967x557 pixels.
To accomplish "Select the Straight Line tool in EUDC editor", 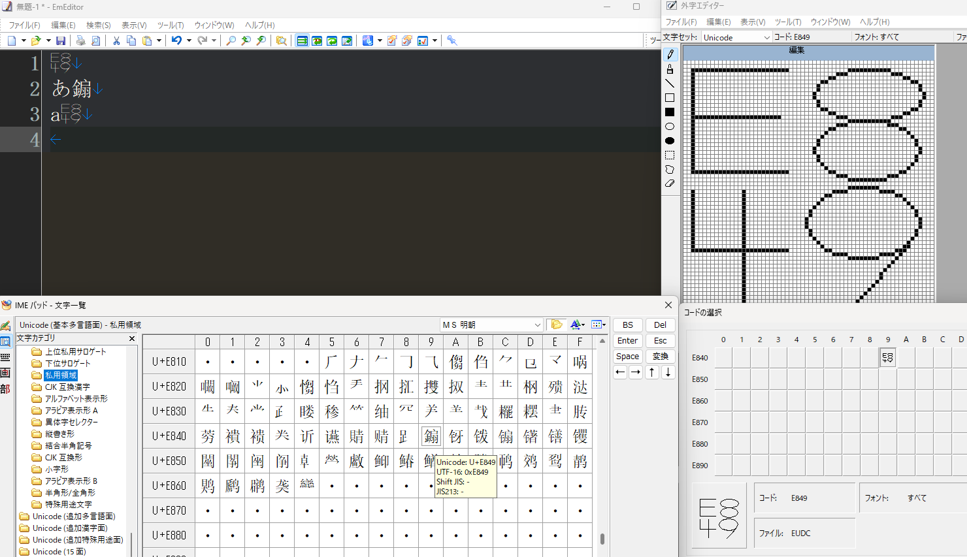I will click(x=670, y=83).
